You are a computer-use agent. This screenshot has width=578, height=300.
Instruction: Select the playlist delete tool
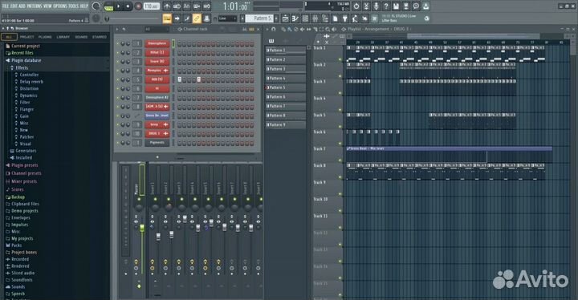point(295,29)
